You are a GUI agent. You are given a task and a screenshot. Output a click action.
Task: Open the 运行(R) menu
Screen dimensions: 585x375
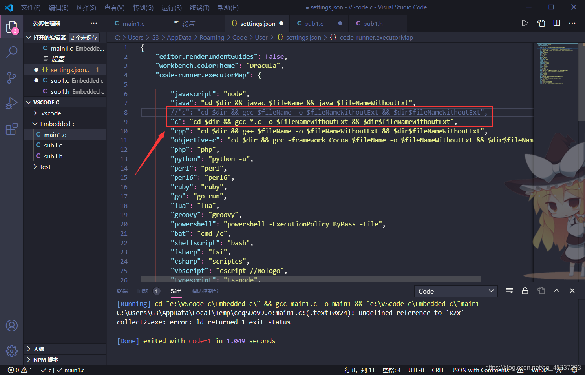[172, 7]
